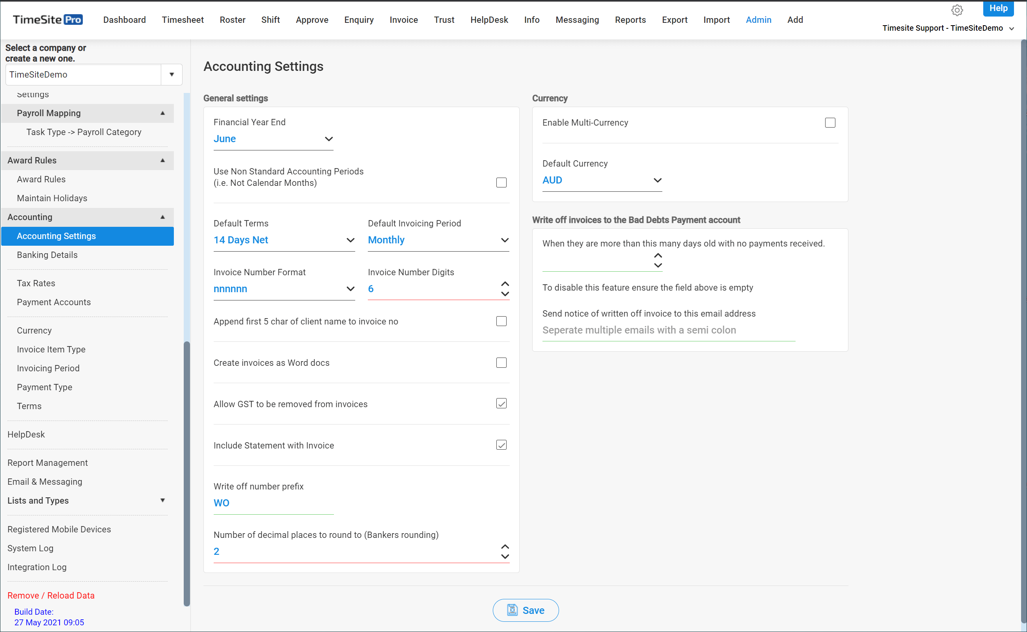Open Maintain Holidays in sidebar
This screenshot has height=632, width=1027.
point(52,198)
